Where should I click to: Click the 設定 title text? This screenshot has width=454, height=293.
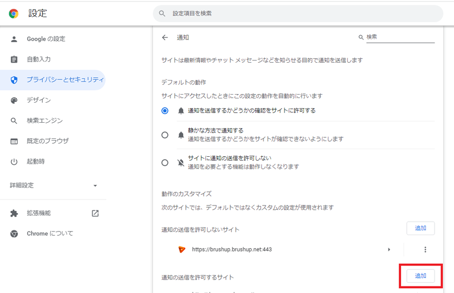tap(37, 14)
